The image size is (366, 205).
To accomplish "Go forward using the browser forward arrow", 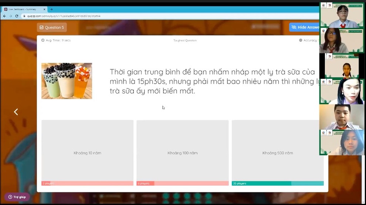I will (10, 16).
